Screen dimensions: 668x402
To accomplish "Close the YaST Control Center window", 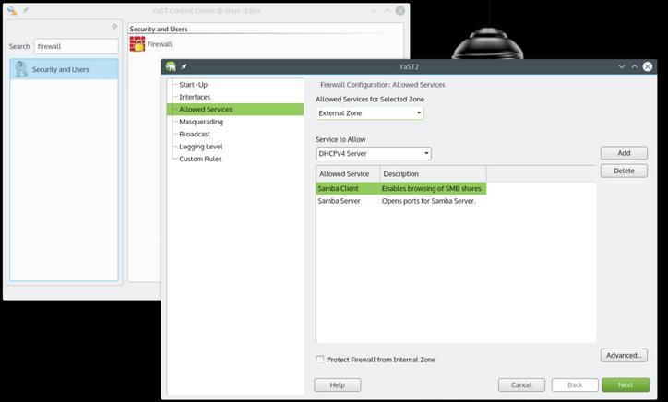I will click(400, 11).
